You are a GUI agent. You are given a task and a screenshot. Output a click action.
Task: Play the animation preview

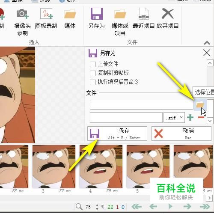tap(170, 206)
